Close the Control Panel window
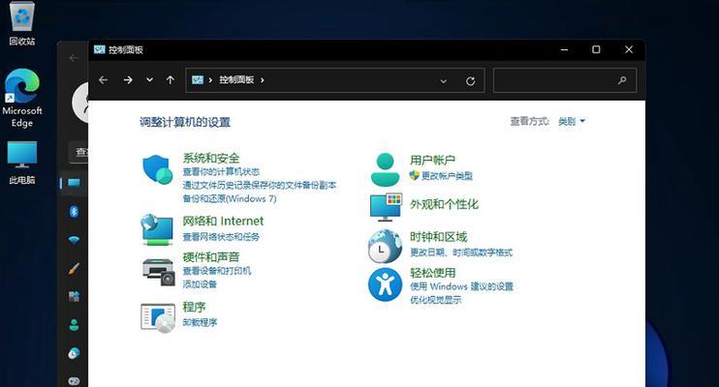719x387 pixels. (629, 49)
